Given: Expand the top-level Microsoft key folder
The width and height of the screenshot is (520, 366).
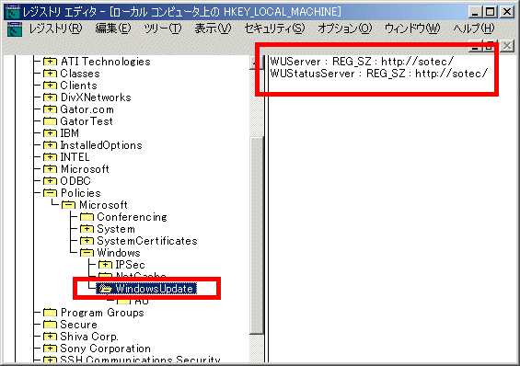Looking at the screenshot, I should (50, 169).
